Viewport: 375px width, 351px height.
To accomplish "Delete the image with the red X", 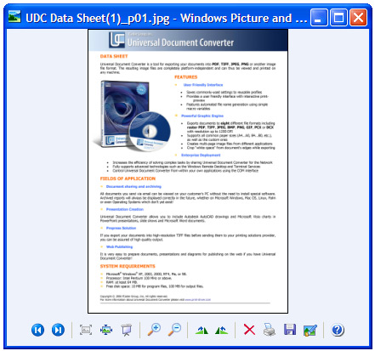I will click(x=249, y=330).
